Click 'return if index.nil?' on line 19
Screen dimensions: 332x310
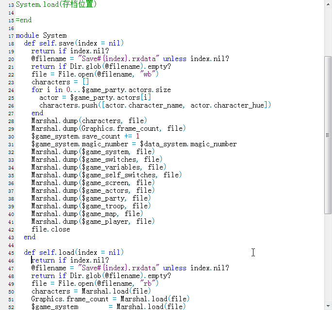coord(70,51)
